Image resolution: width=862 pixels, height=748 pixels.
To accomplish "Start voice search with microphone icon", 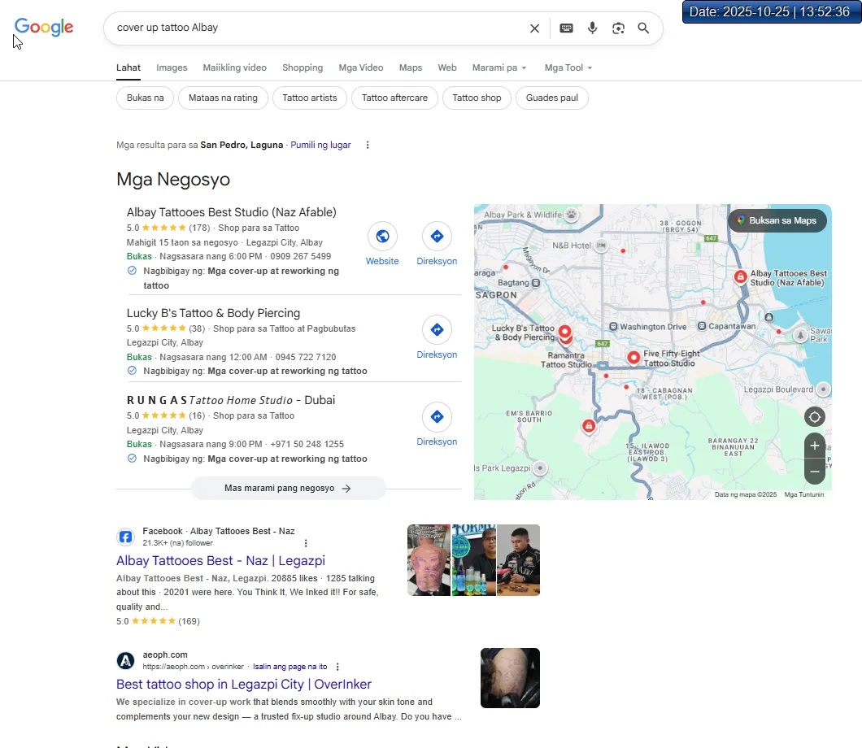I will (x=592, y=28).
